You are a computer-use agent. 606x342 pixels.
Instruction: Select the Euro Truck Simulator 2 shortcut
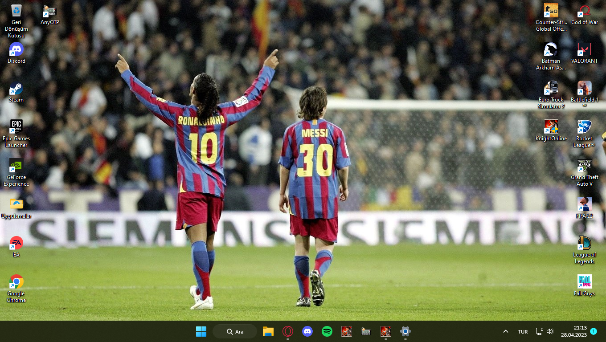point(551,95)
